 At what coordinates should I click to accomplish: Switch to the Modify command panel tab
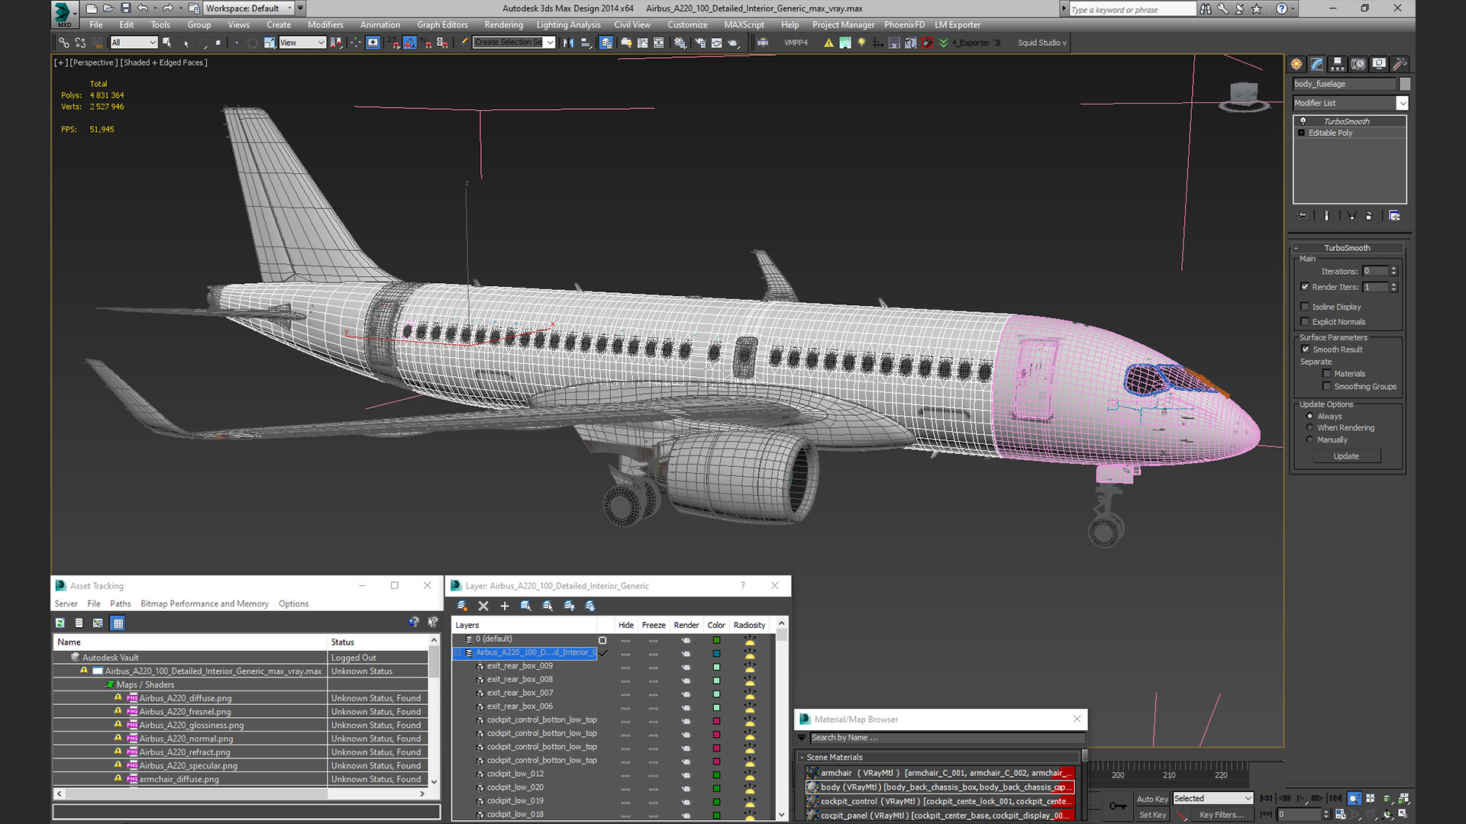point(1317,64)
